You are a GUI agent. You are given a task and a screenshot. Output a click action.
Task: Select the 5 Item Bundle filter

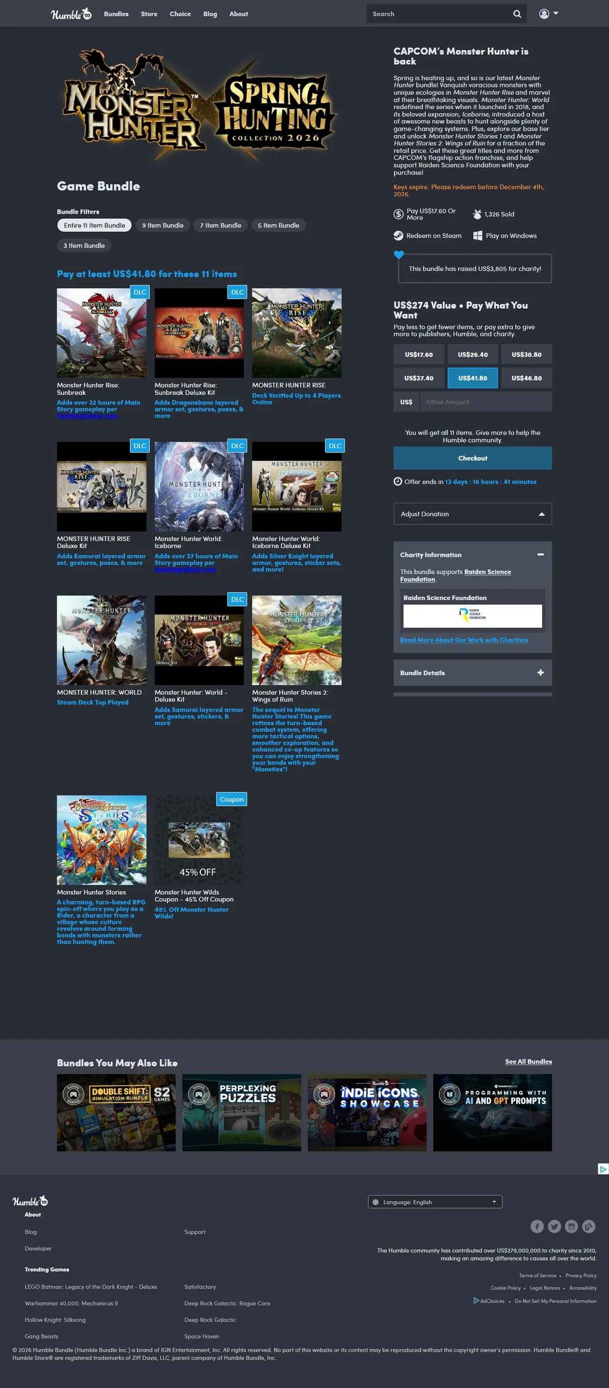[x=278, y=225]
